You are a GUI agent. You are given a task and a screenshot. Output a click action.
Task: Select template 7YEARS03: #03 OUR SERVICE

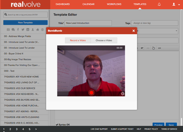click(25, 88)
